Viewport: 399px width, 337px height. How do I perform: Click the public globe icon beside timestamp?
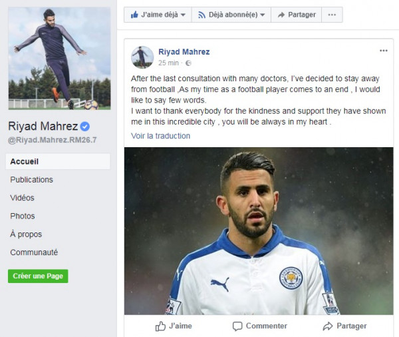coord(188,63)
